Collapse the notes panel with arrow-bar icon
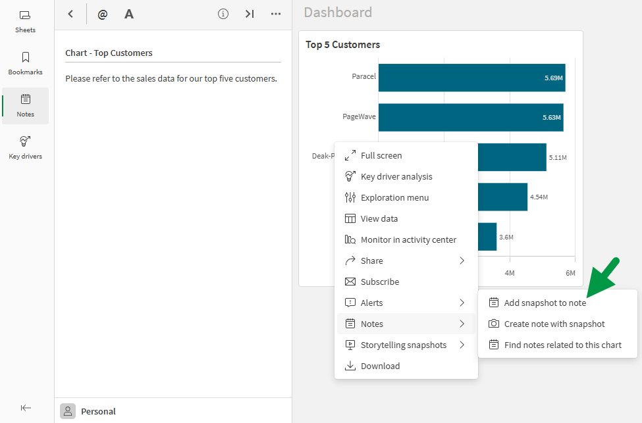This screenshot has width=642, height=423. pyautogui.click(x=250, y=14)
